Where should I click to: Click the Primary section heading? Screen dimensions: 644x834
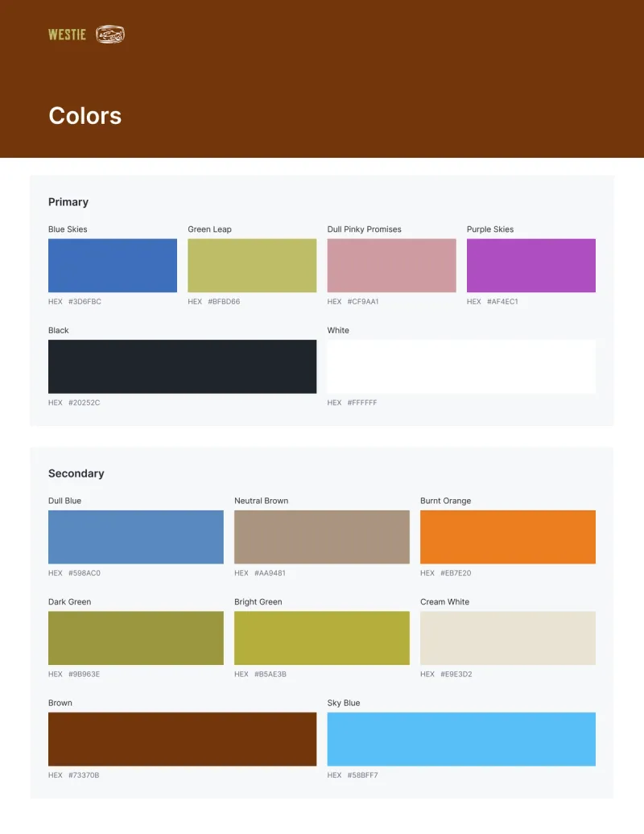(68, 202)
